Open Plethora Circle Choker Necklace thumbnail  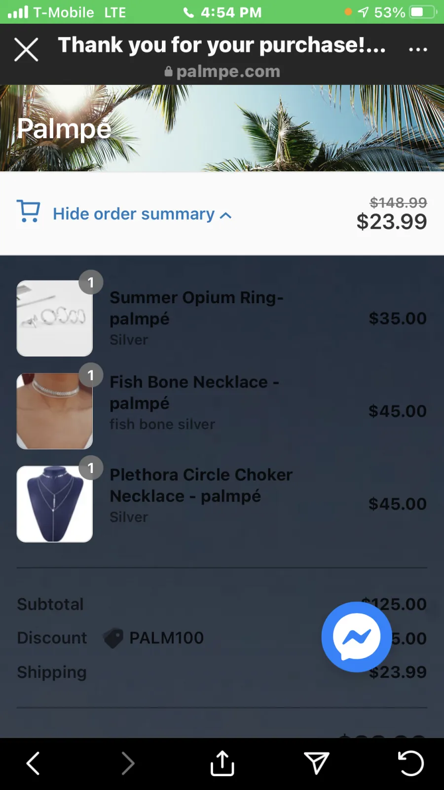pos(55,504)
